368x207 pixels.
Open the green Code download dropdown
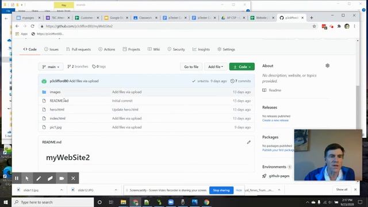coord(241,67)
